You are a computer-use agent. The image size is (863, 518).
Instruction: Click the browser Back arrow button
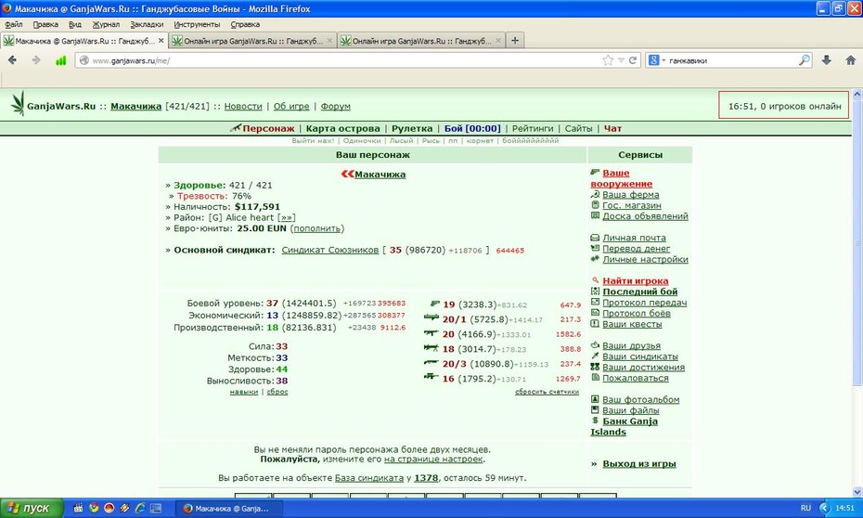(x=13, y=60)
